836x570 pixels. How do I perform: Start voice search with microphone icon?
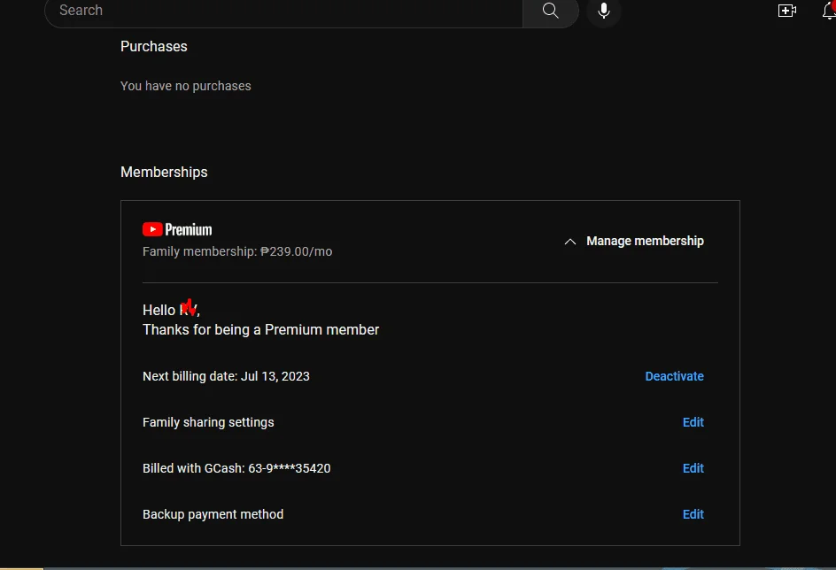604,11
